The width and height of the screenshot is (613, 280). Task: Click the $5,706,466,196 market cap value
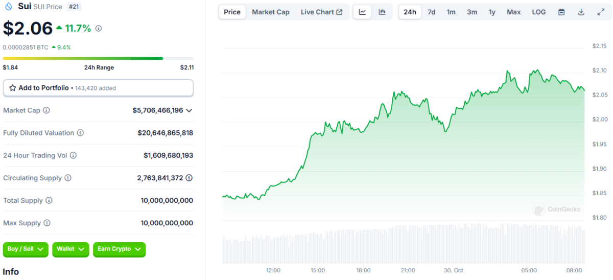[x=157, y=110]
